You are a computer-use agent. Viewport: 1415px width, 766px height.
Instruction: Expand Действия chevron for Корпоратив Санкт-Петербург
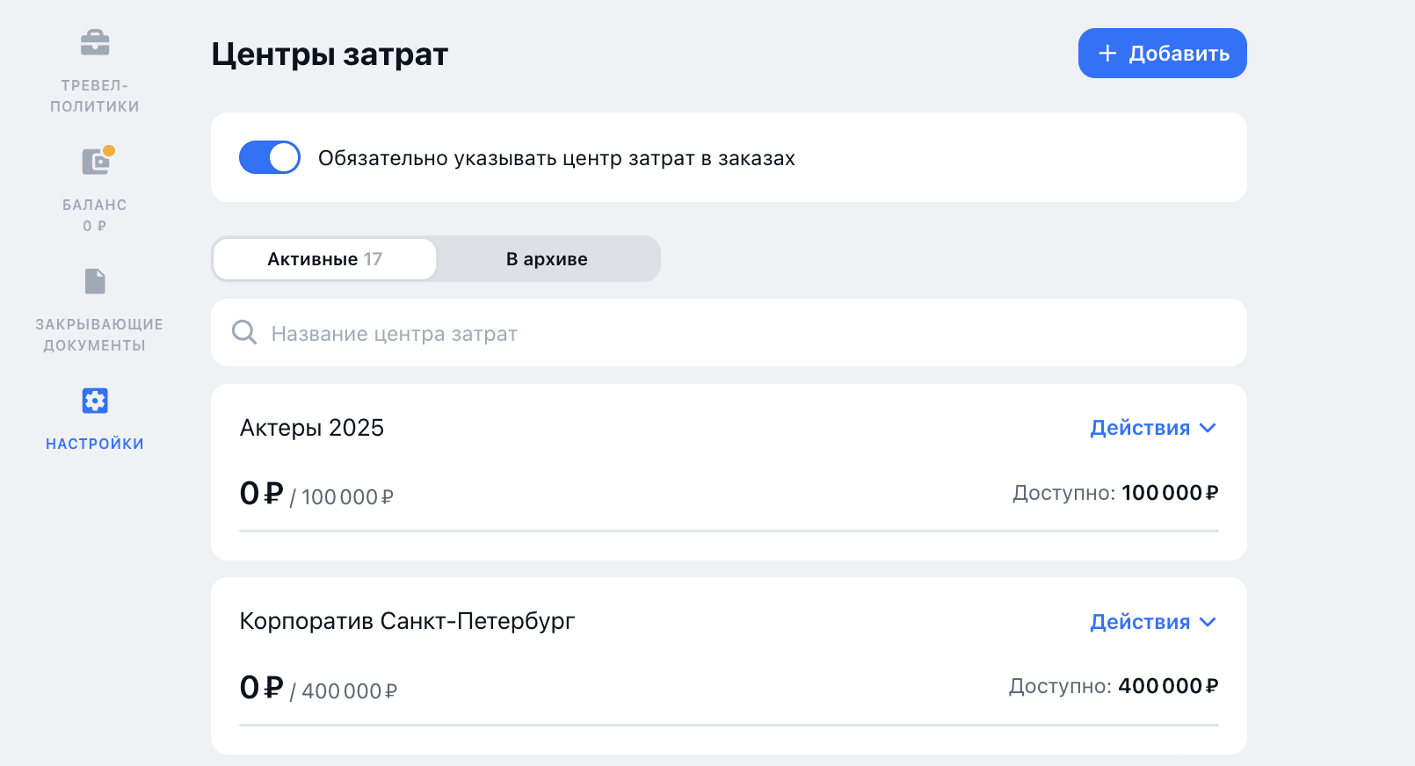[1208, 622]
